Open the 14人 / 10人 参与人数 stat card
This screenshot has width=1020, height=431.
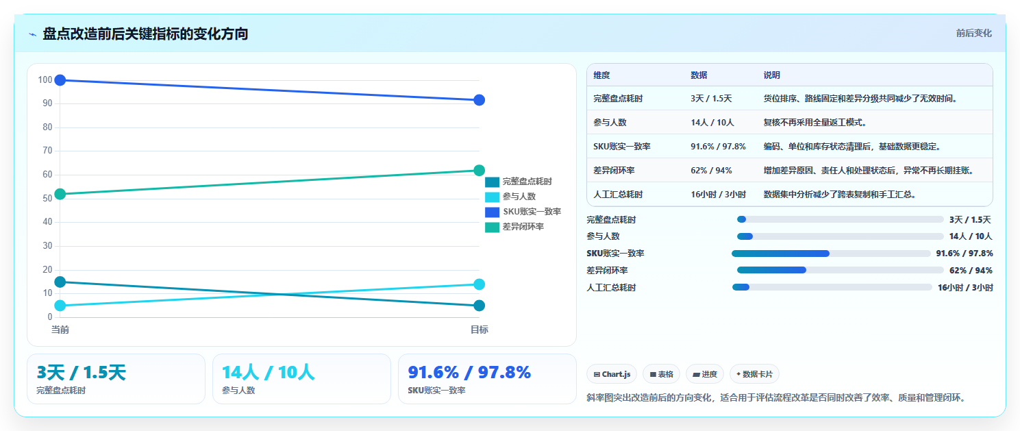301,379
